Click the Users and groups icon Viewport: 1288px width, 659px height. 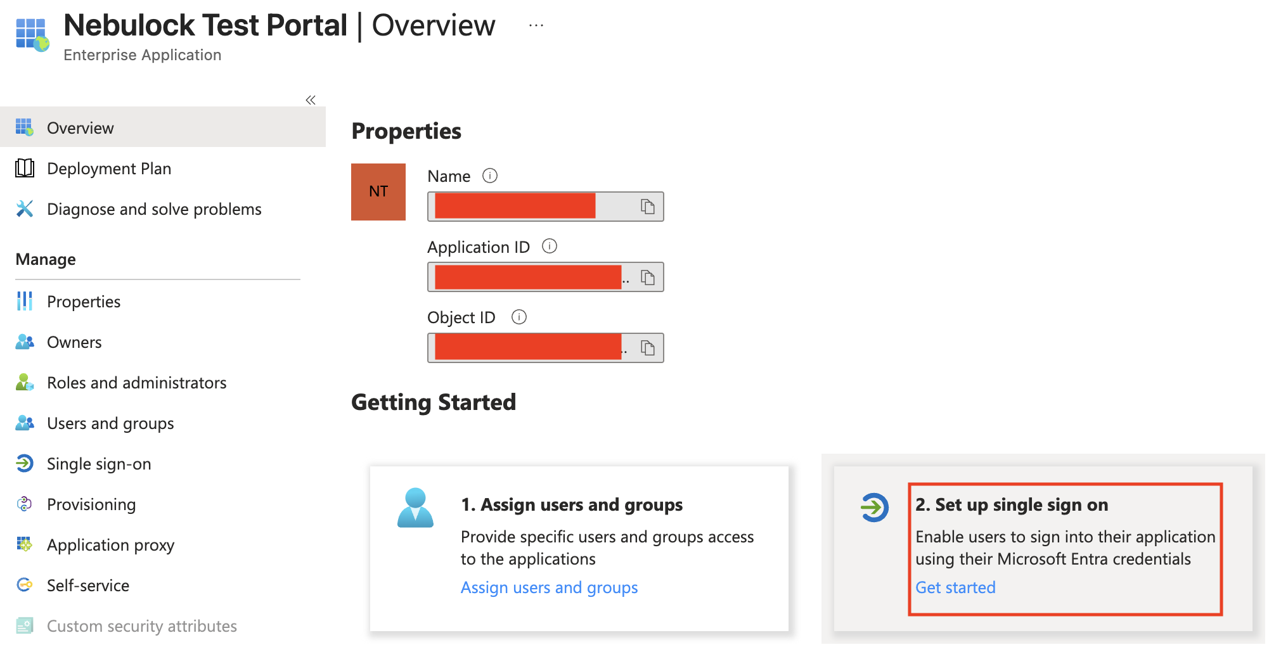25,423
